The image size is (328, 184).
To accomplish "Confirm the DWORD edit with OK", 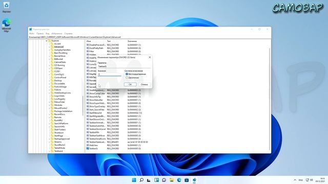I will (130, 84).
